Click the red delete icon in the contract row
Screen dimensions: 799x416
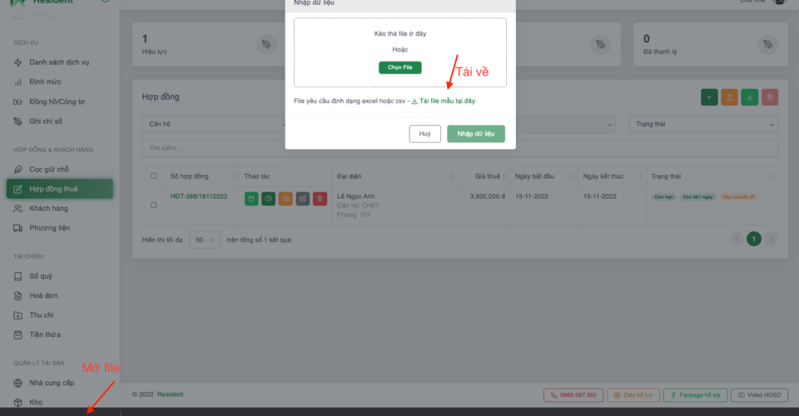click(320, 199)
